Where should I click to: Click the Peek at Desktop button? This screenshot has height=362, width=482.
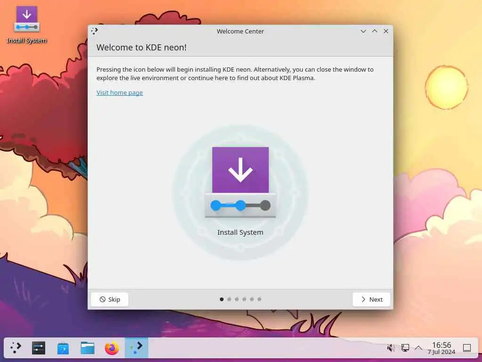(467, 348)
